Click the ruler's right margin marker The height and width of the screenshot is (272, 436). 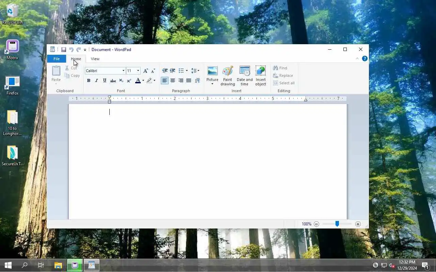tap(306, 100)
